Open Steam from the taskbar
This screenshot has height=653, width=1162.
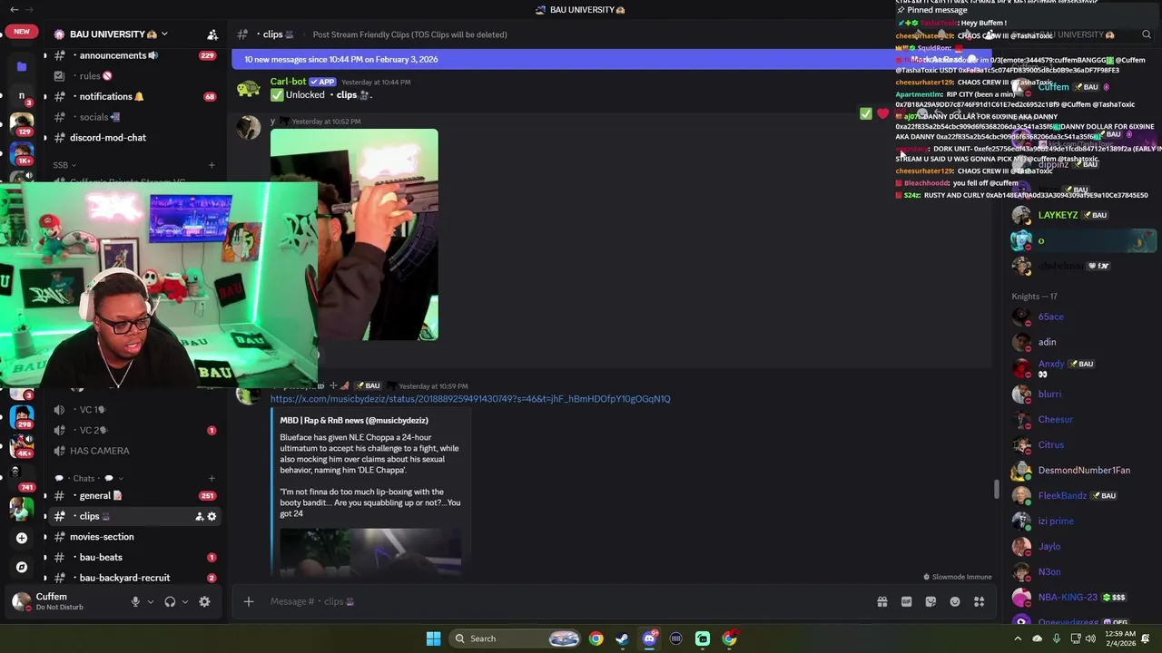(x=622, y=638)
